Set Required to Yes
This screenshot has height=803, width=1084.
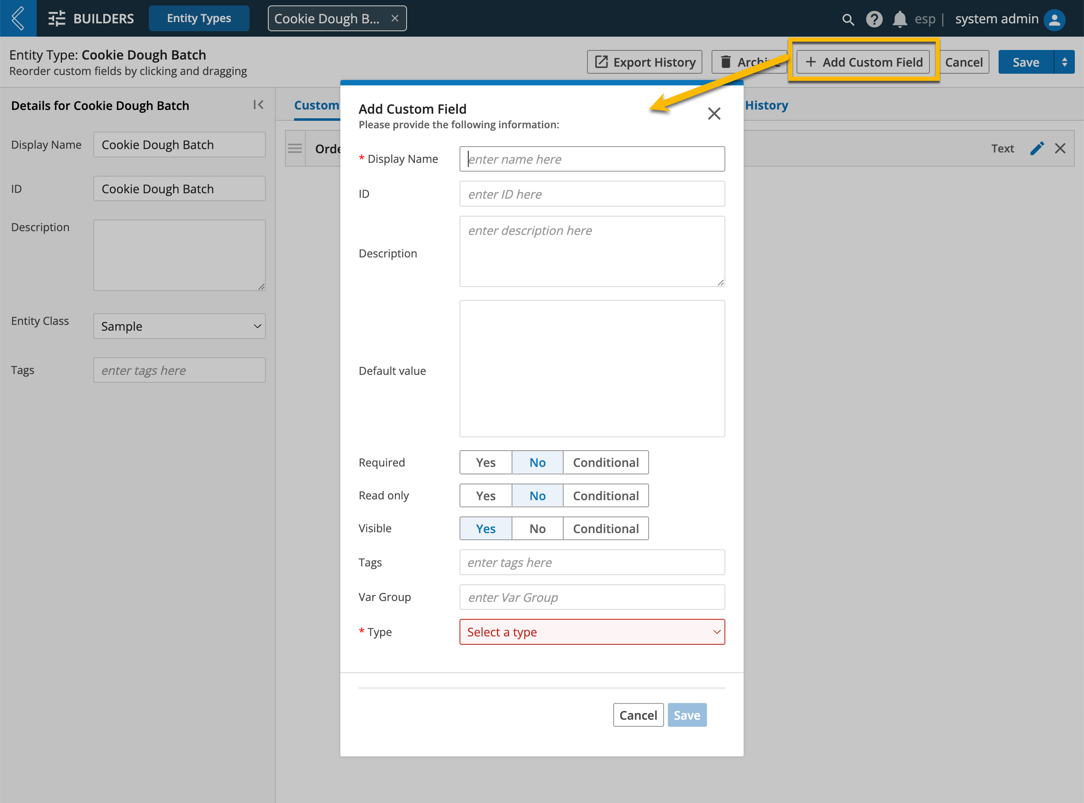[486, 462]
